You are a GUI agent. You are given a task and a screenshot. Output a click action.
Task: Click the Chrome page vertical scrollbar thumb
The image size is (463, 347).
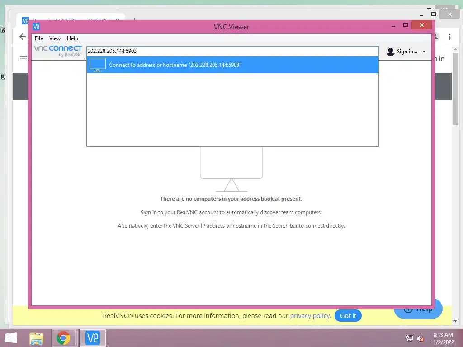coord(455,89)
